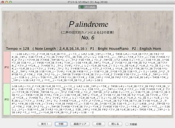
Task: Open printing via the 印刷 button
Action: point(99,124)
